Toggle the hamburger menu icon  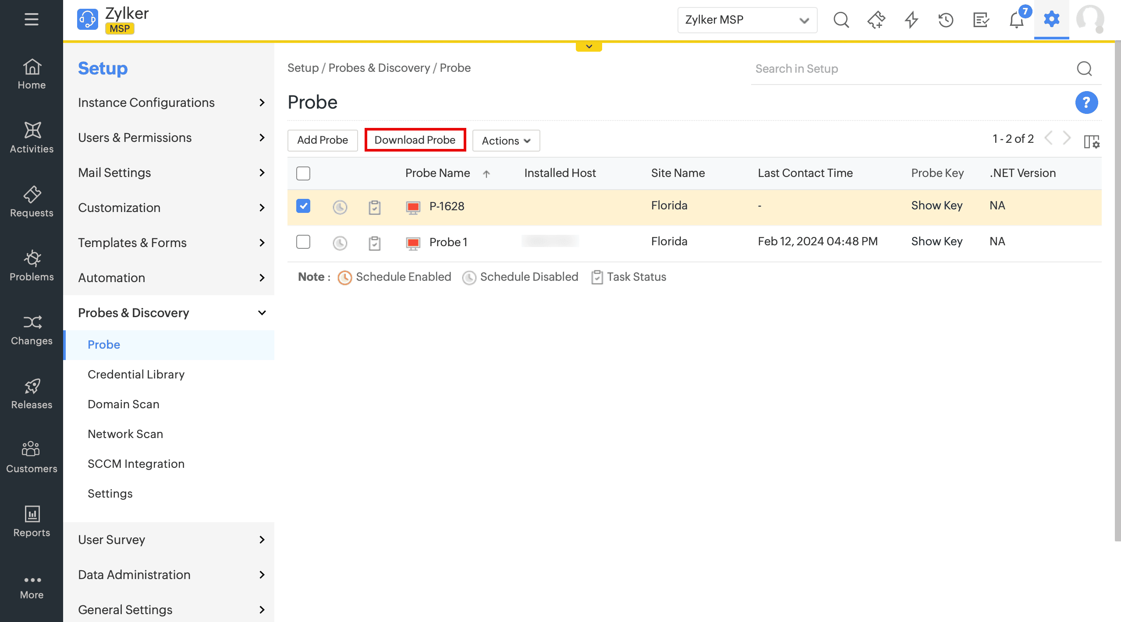tap(31, 19)
